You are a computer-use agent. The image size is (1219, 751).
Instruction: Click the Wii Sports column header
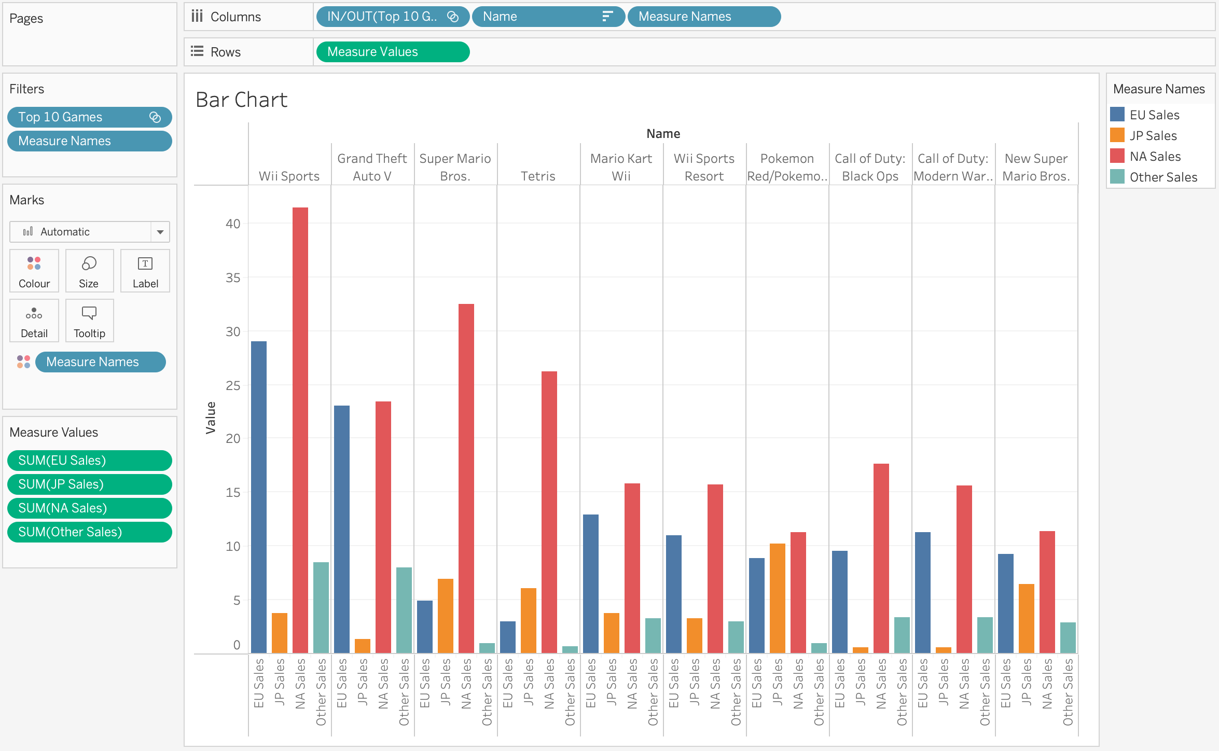tap(289, 176)
